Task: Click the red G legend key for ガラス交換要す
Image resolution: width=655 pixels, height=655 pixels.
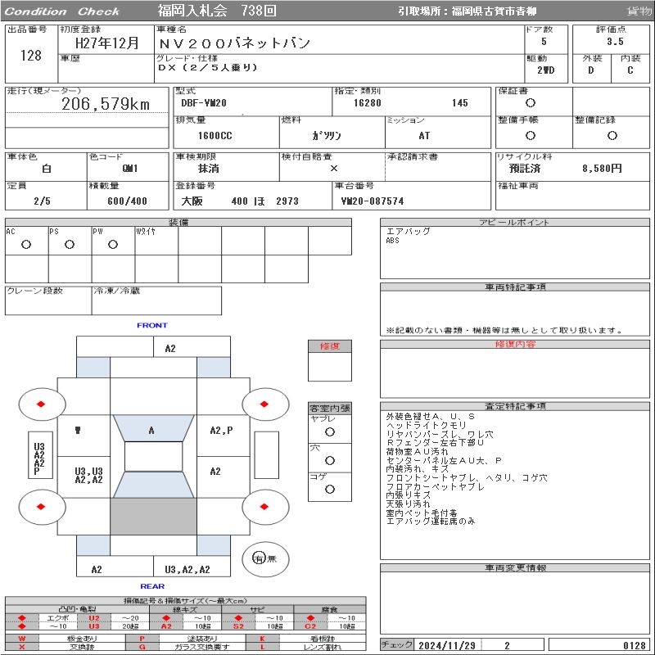Action: click(142, 647)
